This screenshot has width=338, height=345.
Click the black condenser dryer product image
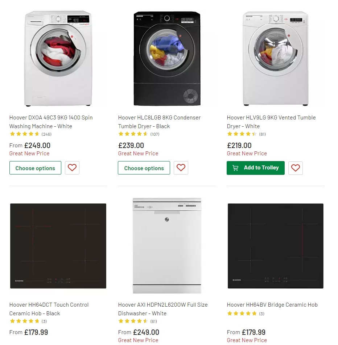[167, 58]
